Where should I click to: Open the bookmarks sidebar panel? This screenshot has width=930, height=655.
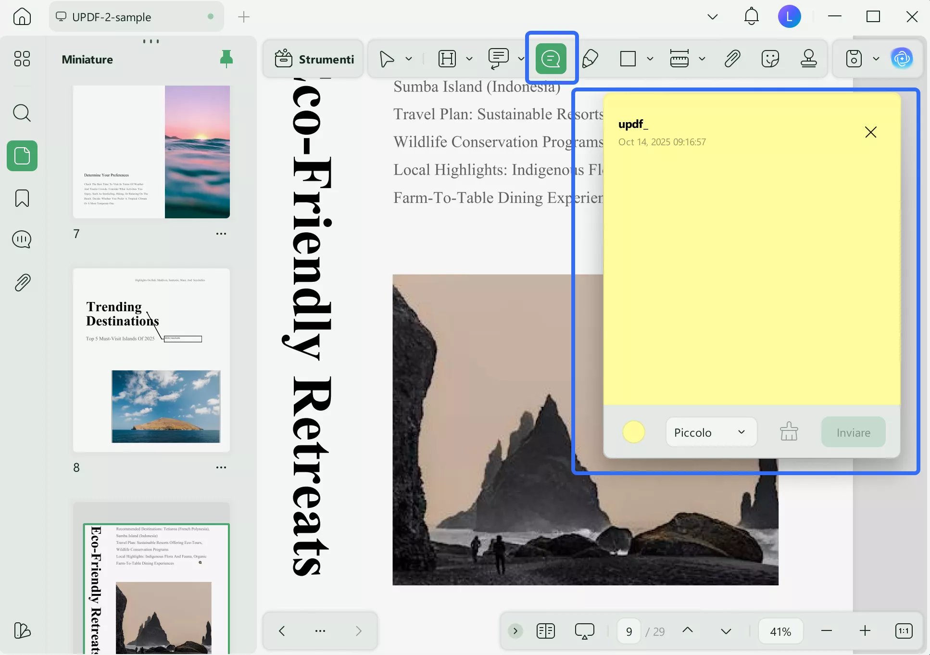pos(22,198)
